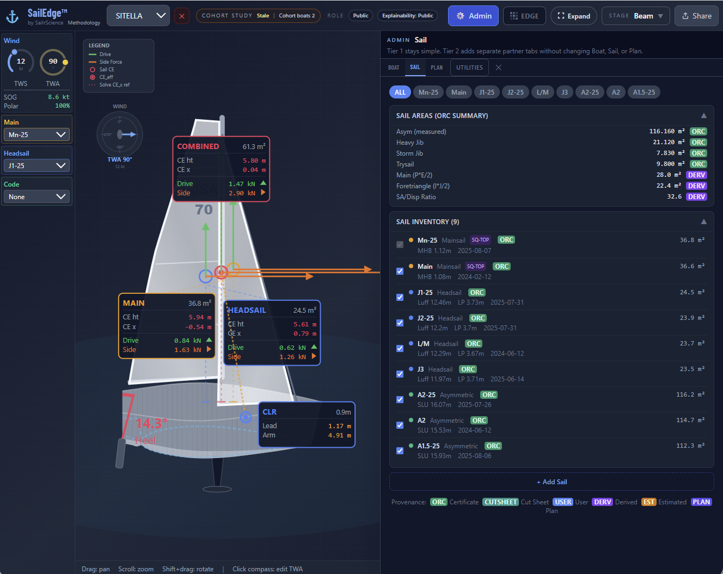Image resolution: width=723 pixels, height=574 pixels.
Task: Click the Explainability: Public pill
Action: [407, 16]
